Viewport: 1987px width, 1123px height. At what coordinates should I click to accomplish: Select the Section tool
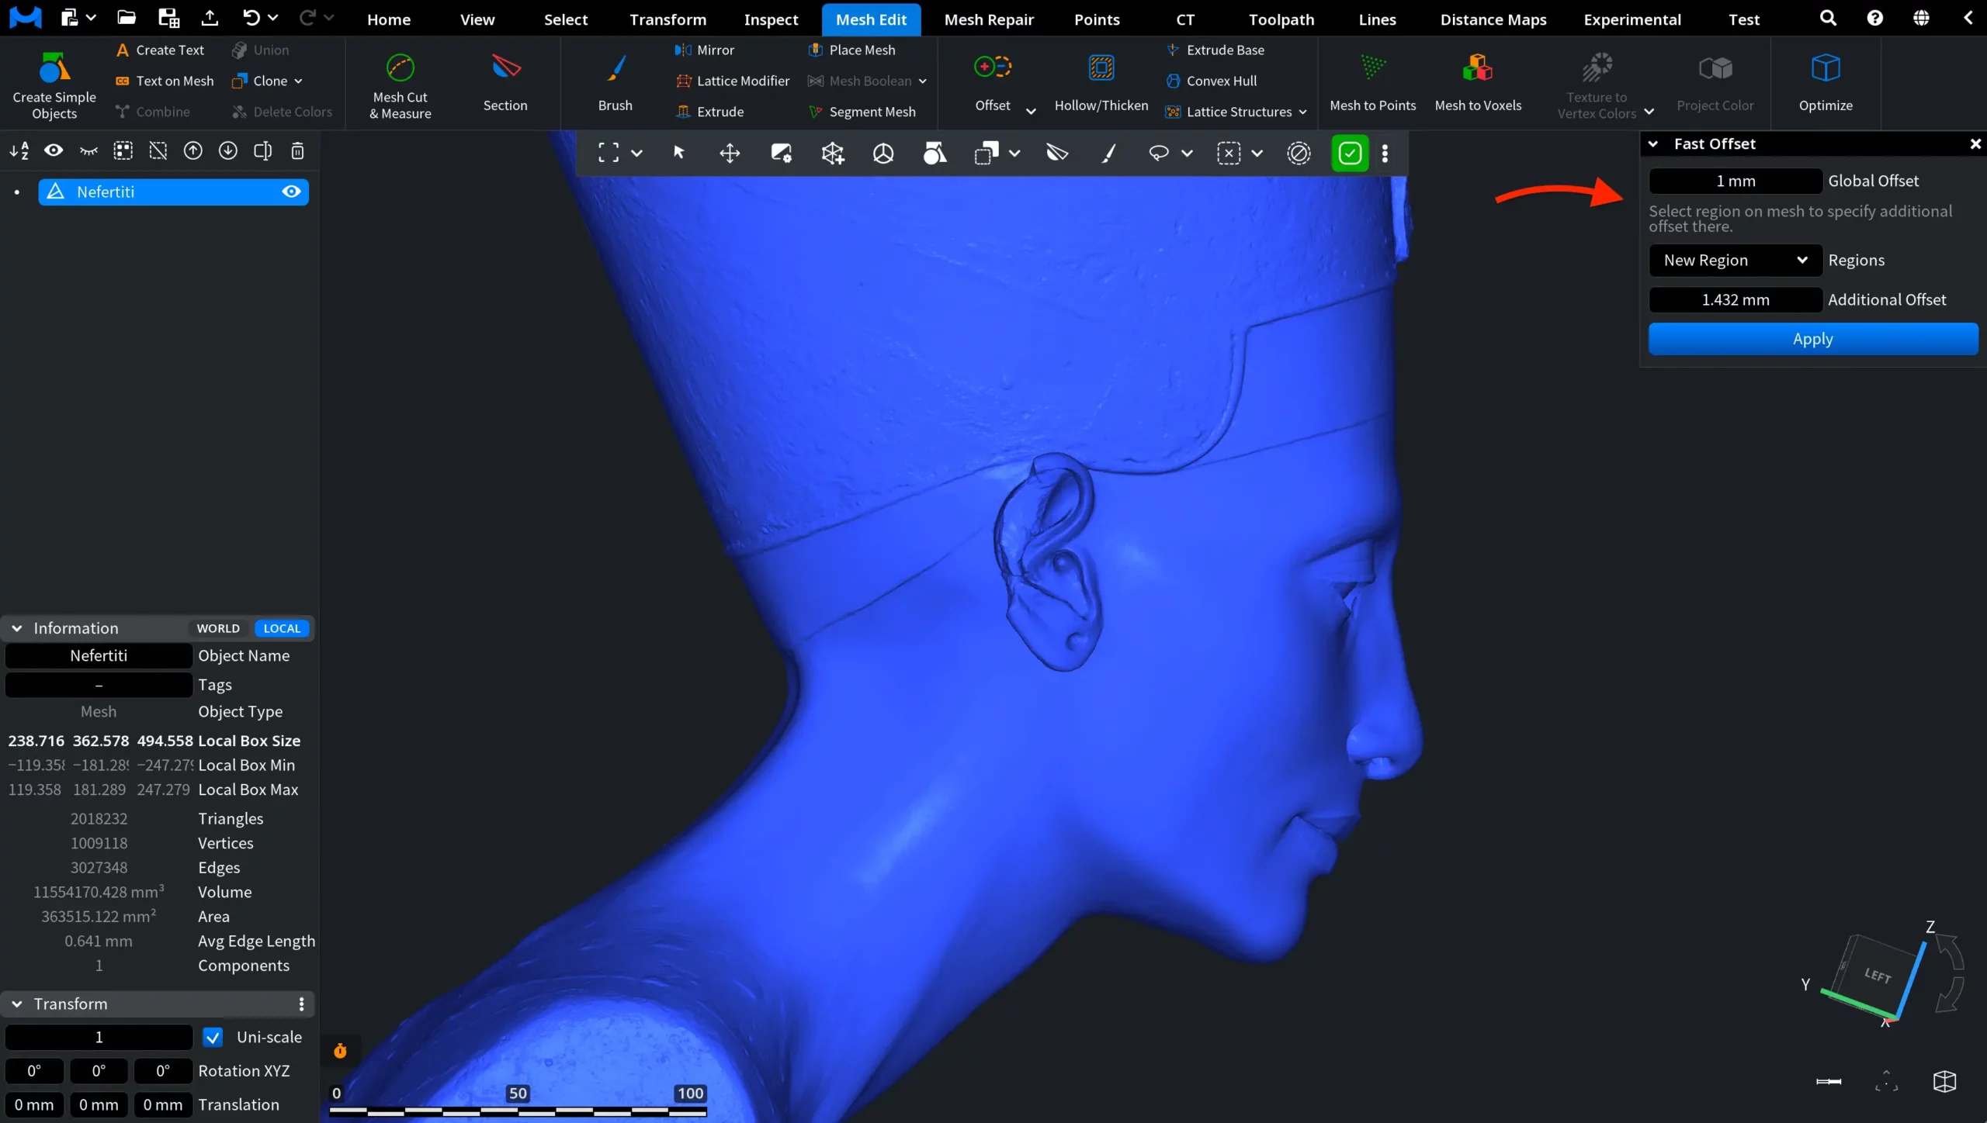coord(505,84)
